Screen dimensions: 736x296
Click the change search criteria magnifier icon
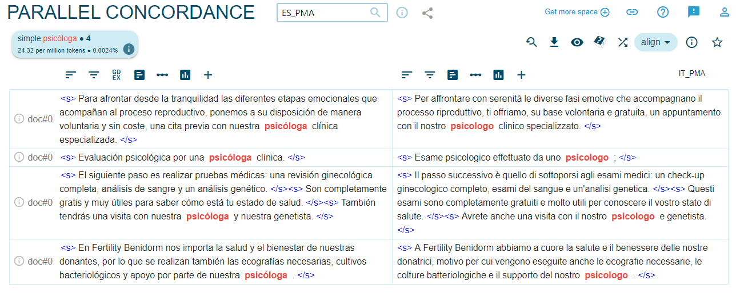tap(531, 42)
